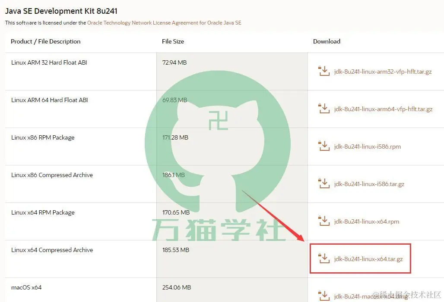
Task: Download jdk-8u241-linux-i586.tar.gz file link
Action: [369, 184]
